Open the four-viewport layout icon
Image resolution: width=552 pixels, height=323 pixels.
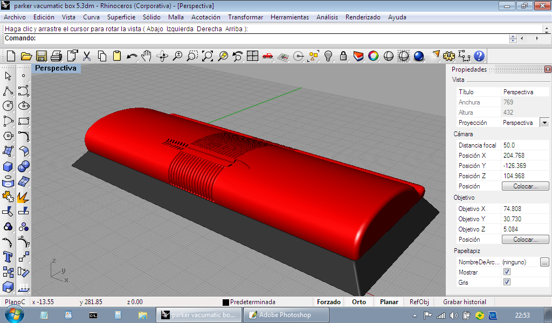point(252,56)
